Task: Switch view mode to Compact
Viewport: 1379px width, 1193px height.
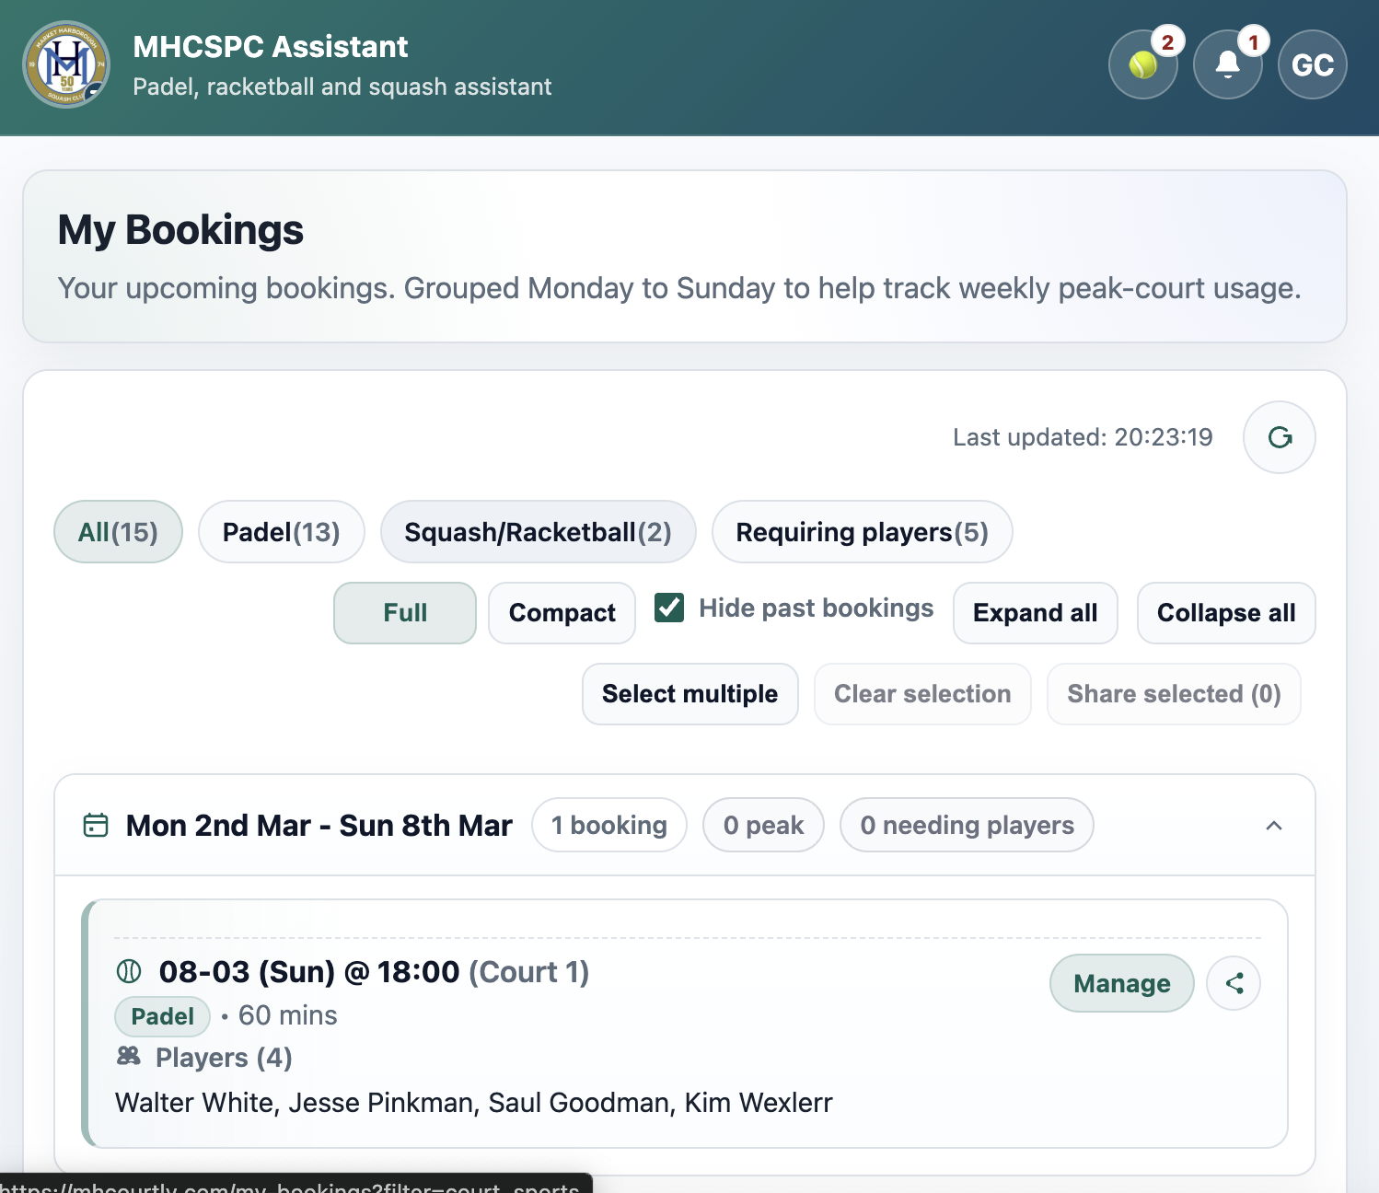Action: pos(561,612)
